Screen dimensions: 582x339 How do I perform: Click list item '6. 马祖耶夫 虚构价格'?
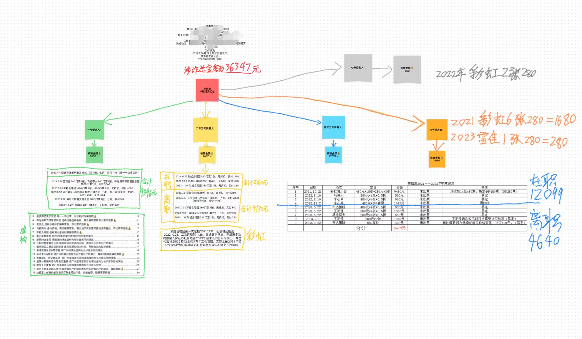tap(86, 228)
